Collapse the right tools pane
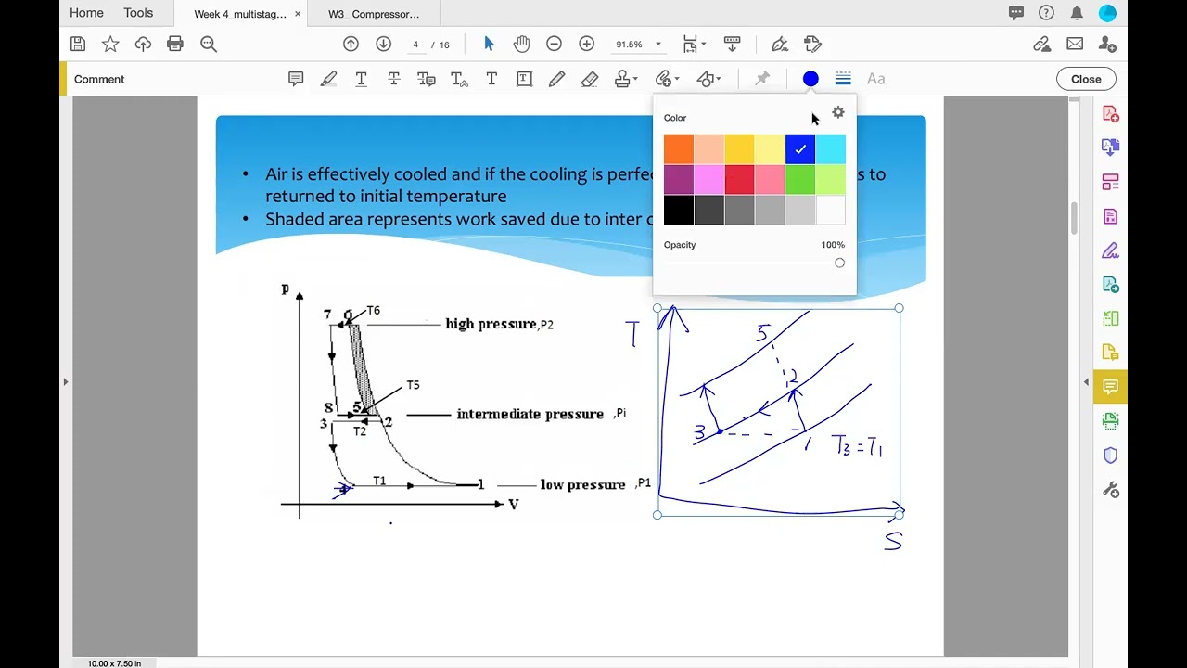The width and height of the screenshot is (1187, 668). click(1086, 381)
